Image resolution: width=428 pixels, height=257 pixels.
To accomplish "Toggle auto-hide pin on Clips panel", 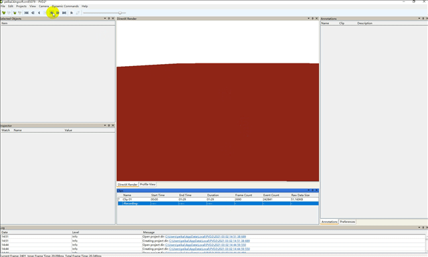I will tap(312, 190).
